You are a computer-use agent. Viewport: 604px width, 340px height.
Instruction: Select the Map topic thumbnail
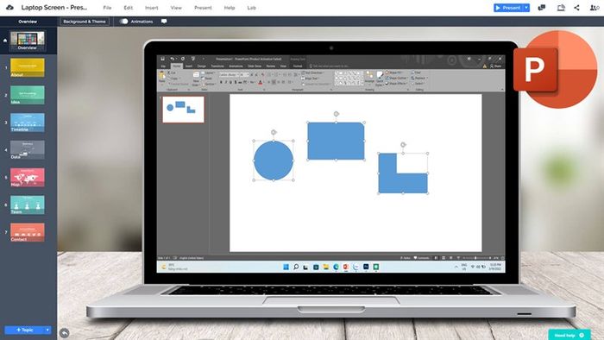[x=28, y=178]
